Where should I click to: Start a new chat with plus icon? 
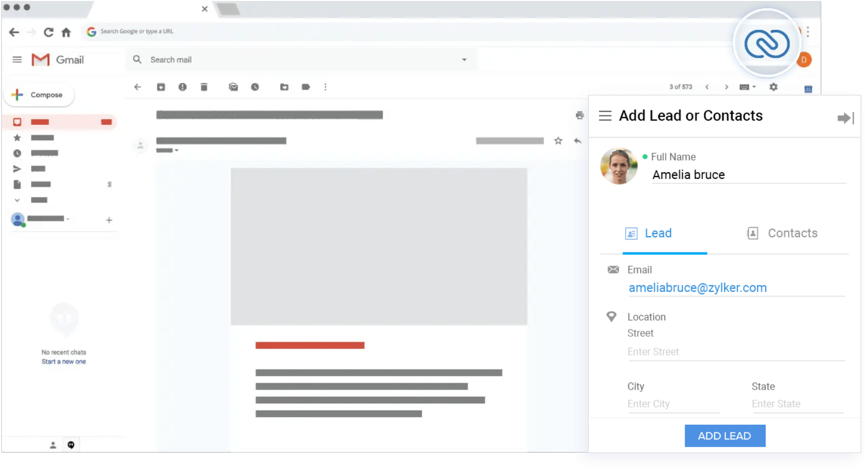[109, 220]
